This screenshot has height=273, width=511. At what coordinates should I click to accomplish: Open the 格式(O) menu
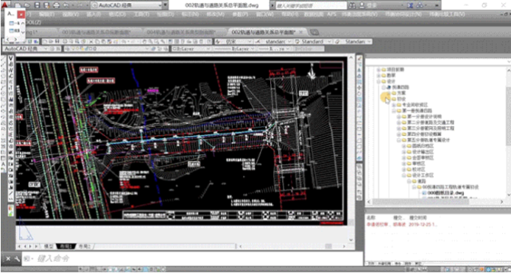coord(117,15)
